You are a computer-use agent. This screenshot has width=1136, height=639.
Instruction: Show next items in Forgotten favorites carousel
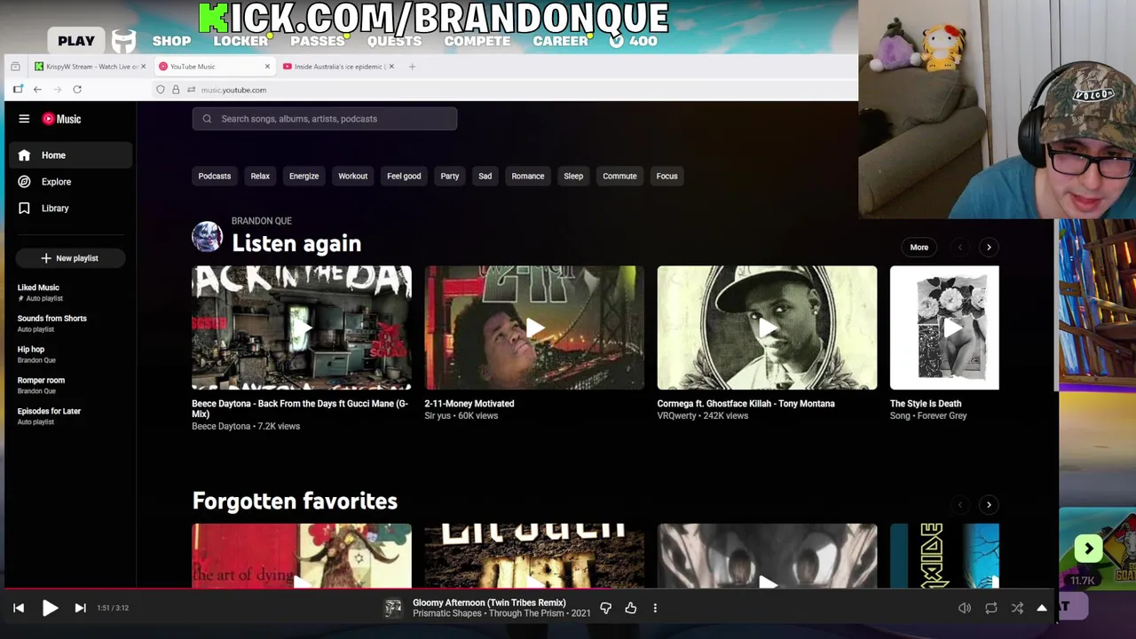(x=989, y=505)
